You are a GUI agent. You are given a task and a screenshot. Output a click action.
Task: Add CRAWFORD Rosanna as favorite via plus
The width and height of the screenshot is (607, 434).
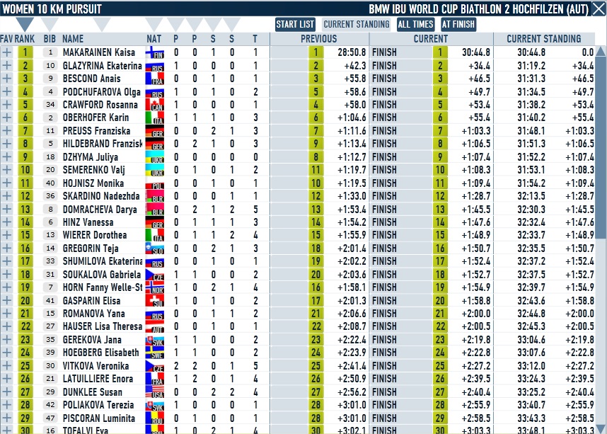click(6, 105)
